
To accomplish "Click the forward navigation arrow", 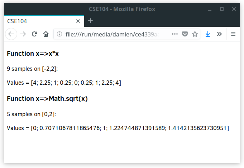I will pos(23,34).
